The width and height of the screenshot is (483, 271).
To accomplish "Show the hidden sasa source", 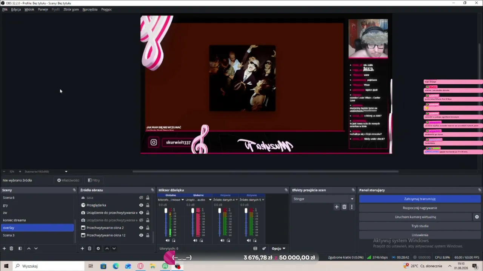I will (141, 198).
